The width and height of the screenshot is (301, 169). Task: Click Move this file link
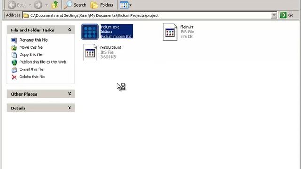31,47
